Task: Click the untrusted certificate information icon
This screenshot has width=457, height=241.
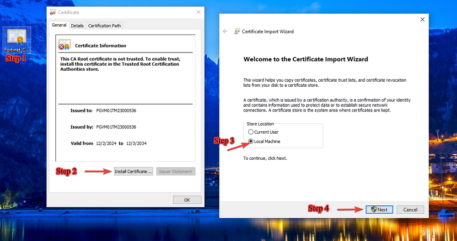Action: (65, 45)
